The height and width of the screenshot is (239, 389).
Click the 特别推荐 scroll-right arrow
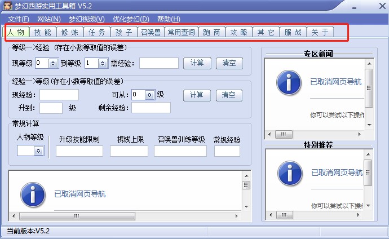tap(358, 215)
